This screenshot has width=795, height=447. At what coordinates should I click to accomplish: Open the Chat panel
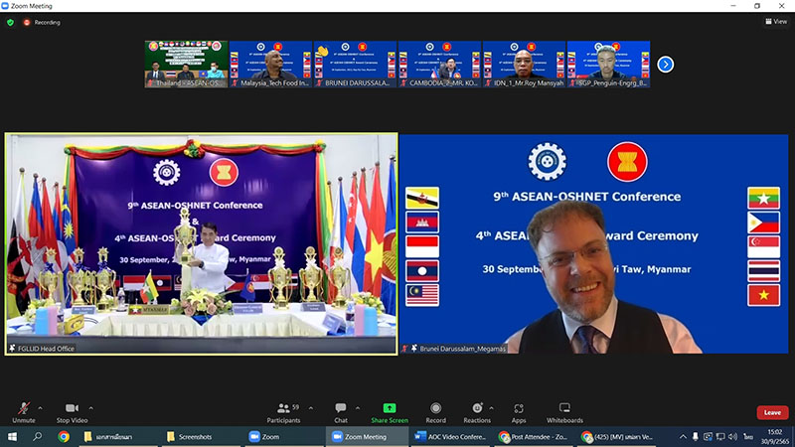341,407
